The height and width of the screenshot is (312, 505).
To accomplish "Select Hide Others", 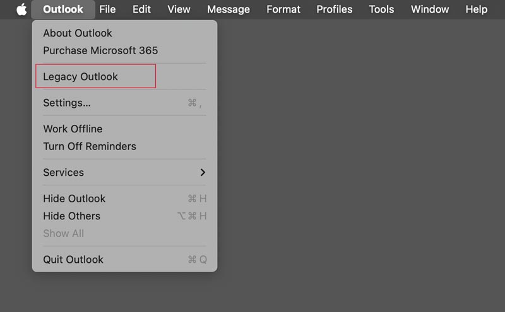I will 71,216.
